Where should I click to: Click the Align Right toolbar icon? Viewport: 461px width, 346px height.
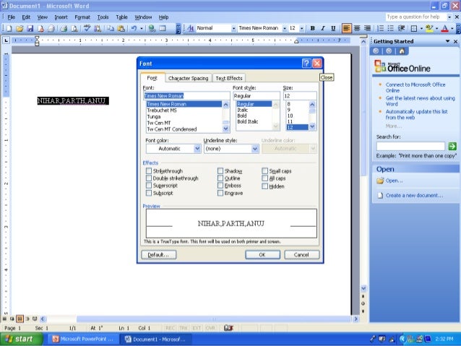click(x=367, y=28)
